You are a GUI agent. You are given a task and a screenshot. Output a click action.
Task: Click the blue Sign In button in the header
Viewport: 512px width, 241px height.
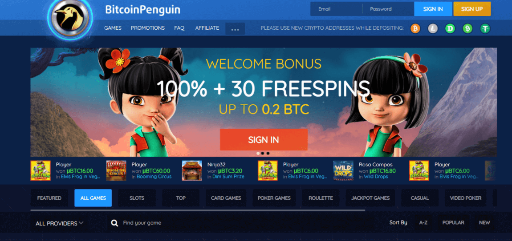433,9
